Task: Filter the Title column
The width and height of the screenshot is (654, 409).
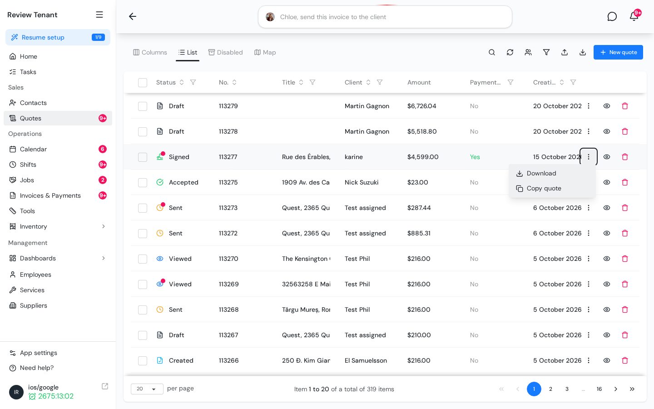Action: 312,82
